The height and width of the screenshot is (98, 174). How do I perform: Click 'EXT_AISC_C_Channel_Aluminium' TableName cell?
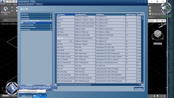pos(110,63)
